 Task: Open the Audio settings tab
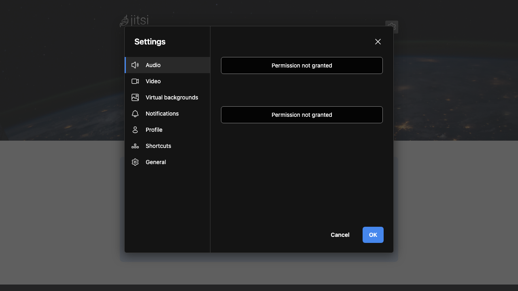click(167, 65)
